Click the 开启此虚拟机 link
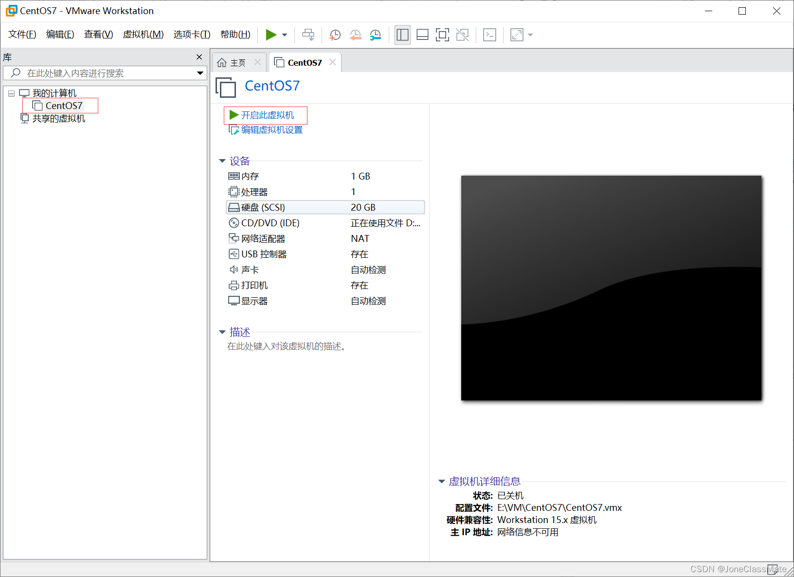Viewport: 794px width, 577px height. (x=267, y=115)
